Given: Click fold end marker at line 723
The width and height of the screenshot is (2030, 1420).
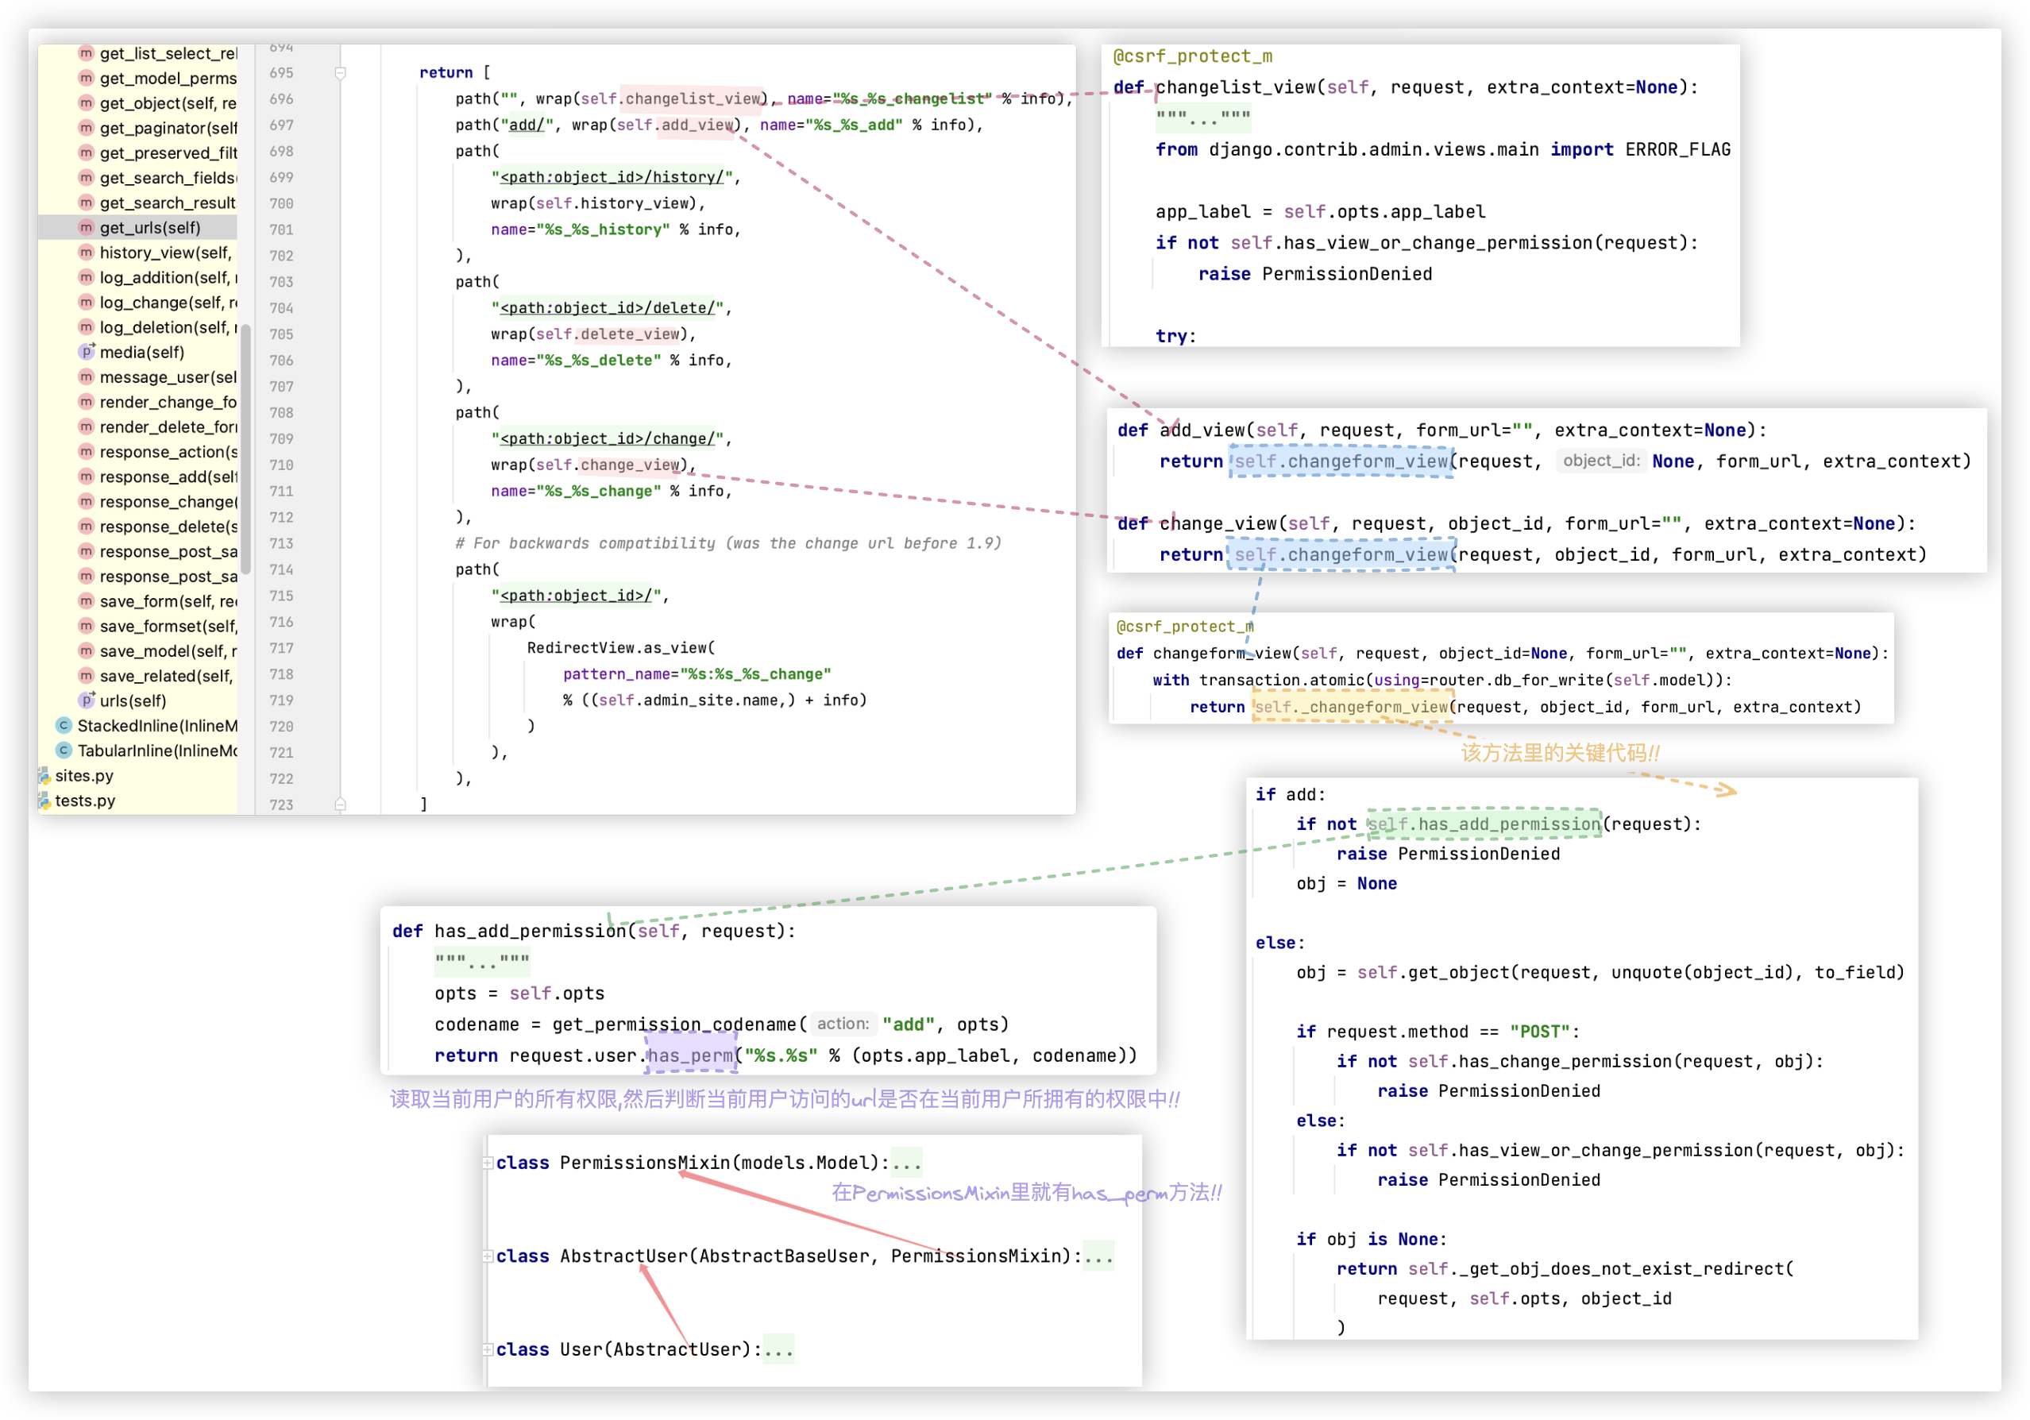Looking at the screenshot, I should pyautogui.click(x=341, y=804).
